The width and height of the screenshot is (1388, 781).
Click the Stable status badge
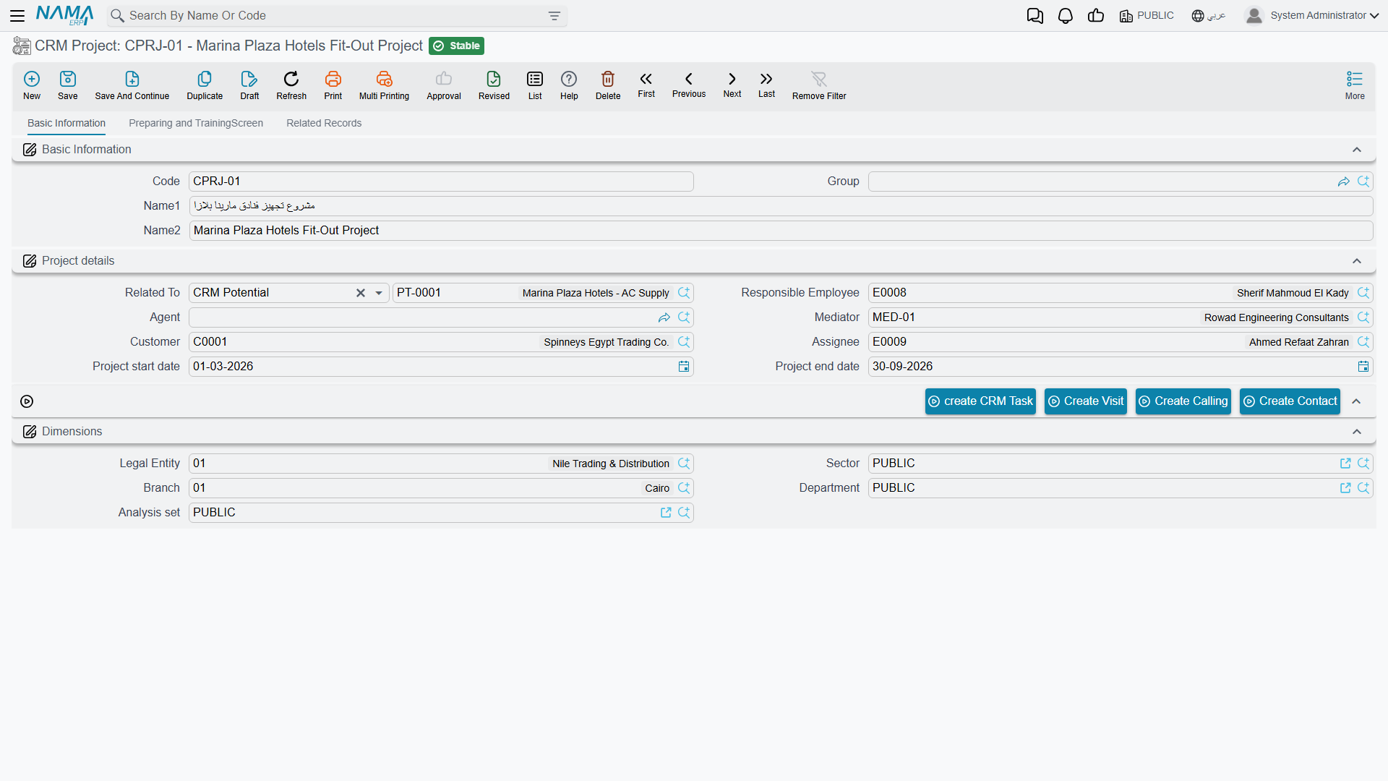(456, 46)
